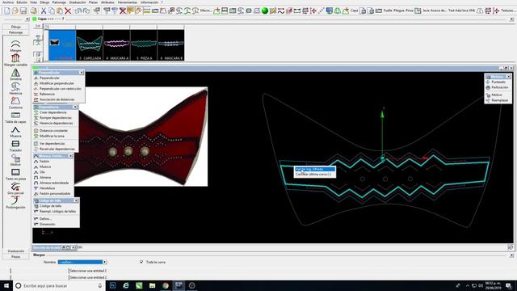Select the Muesca sidebar tool

[x=15, y=131]
